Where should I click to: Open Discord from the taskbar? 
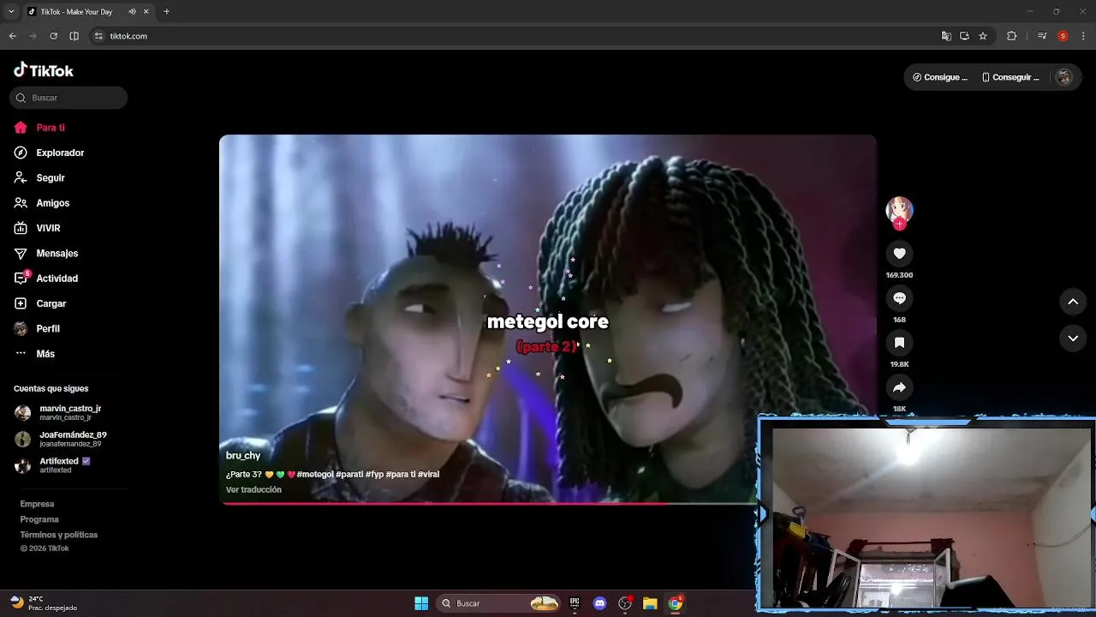pyautogui.click(x=599, y=603)
